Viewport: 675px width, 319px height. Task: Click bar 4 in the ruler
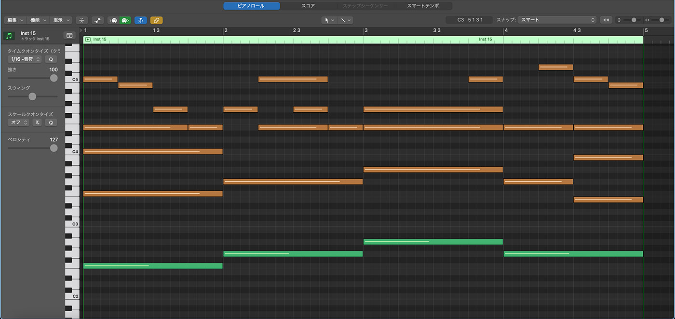pos(506,30)
